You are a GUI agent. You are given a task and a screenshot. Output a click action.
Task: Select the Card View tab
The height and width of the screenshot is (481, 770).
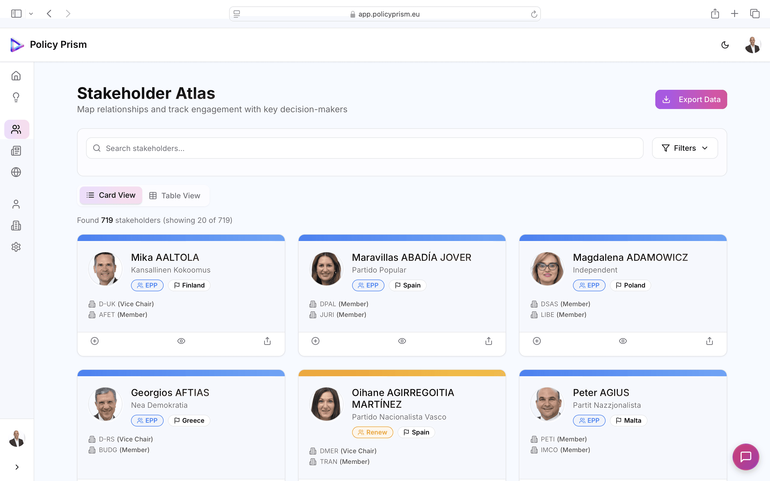111,195
